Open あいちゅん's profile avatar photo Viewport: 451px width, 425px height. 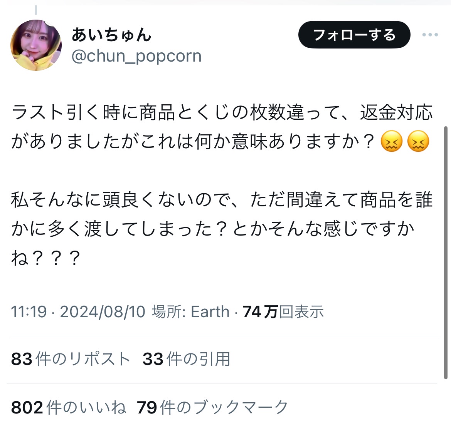pos(36,45)
